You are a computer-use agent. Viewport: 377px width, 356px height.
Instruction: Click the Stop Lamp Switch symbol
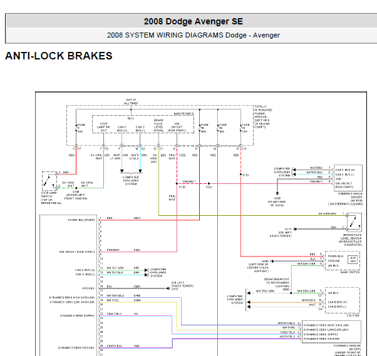[49, 181]
